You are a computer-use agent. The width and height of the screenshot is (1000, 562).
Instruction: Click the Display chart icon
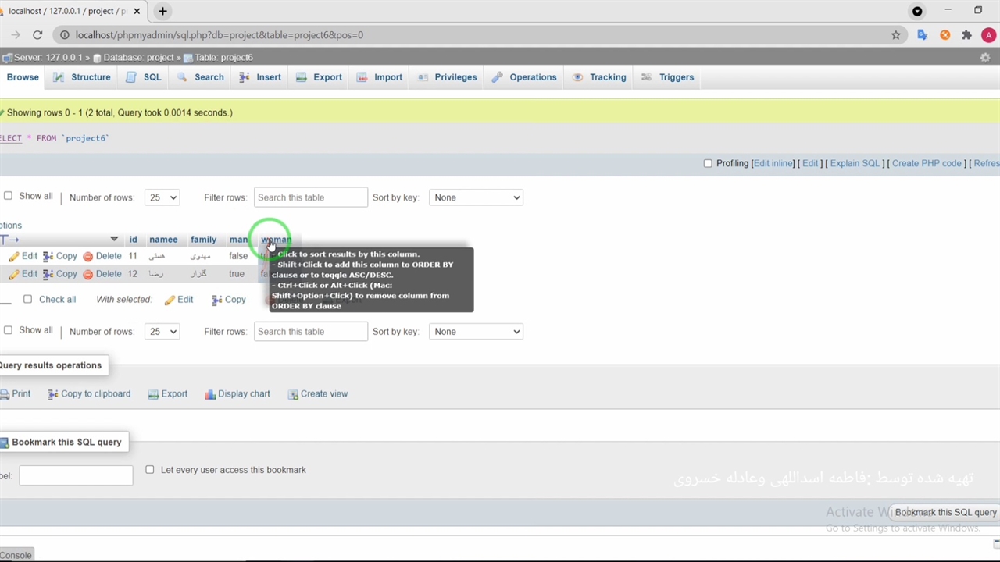click(210, 394)
